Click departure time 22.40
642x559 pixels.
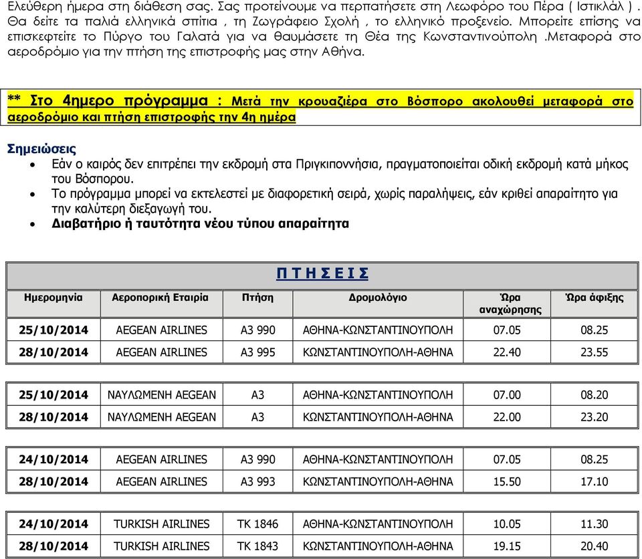[x=507, y=352]
